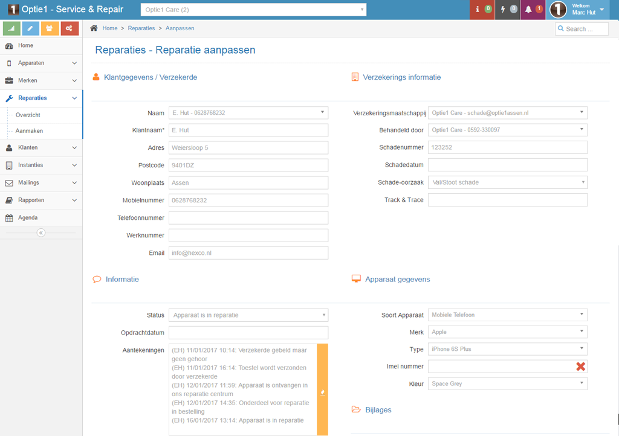Click the Track & Trace field
Viewport: 619px width, 436px height.
pyautogui.click(x=508, y=200)
